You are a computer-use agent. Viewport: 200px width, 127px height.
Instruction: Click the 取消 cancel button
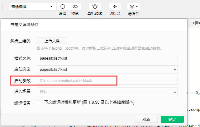pyautogui.click(x=146, y=119)
